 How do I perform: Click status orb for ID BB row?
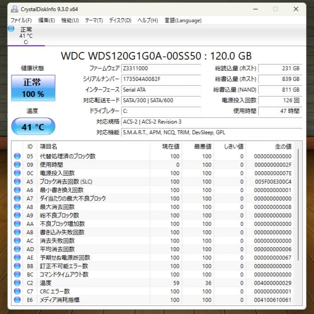point(17,266)
